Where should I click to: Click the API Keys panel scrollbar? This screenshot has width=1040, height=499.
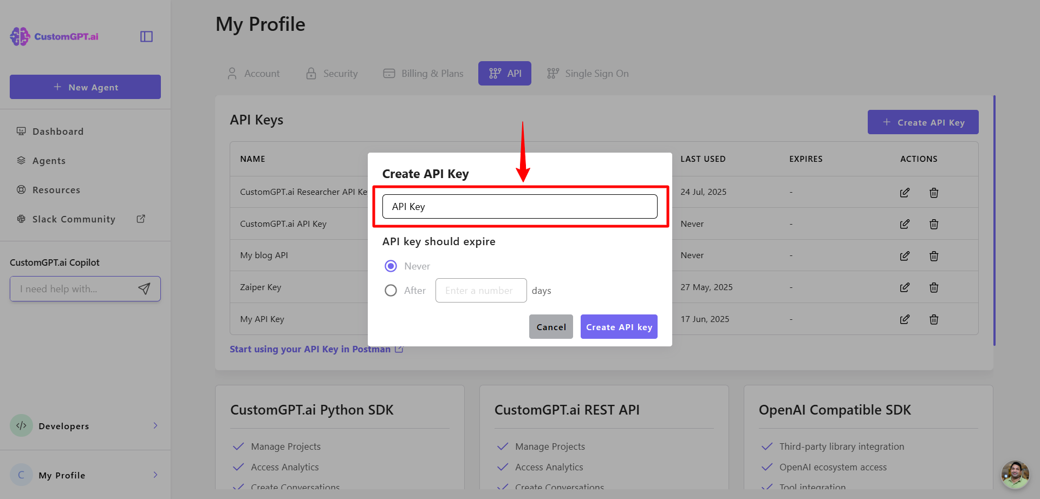[994, 220]
